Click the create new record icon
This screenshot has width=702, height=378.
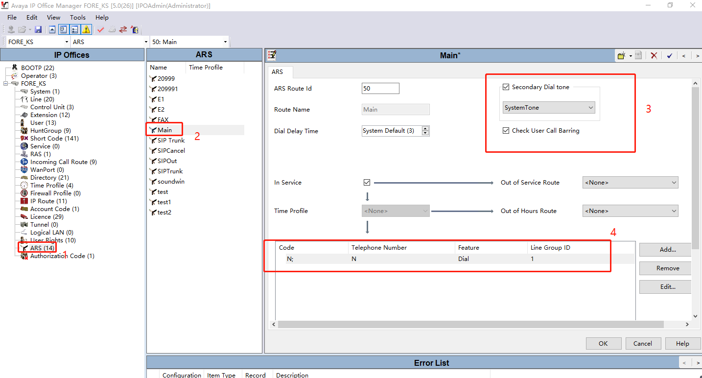click(622, 56)
